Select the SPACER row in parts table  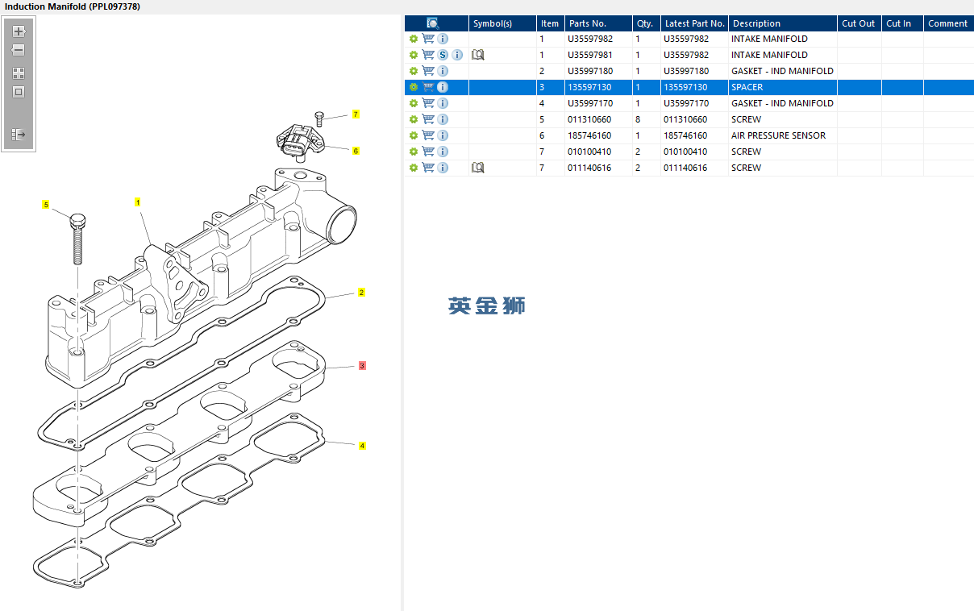coord(746,87)
